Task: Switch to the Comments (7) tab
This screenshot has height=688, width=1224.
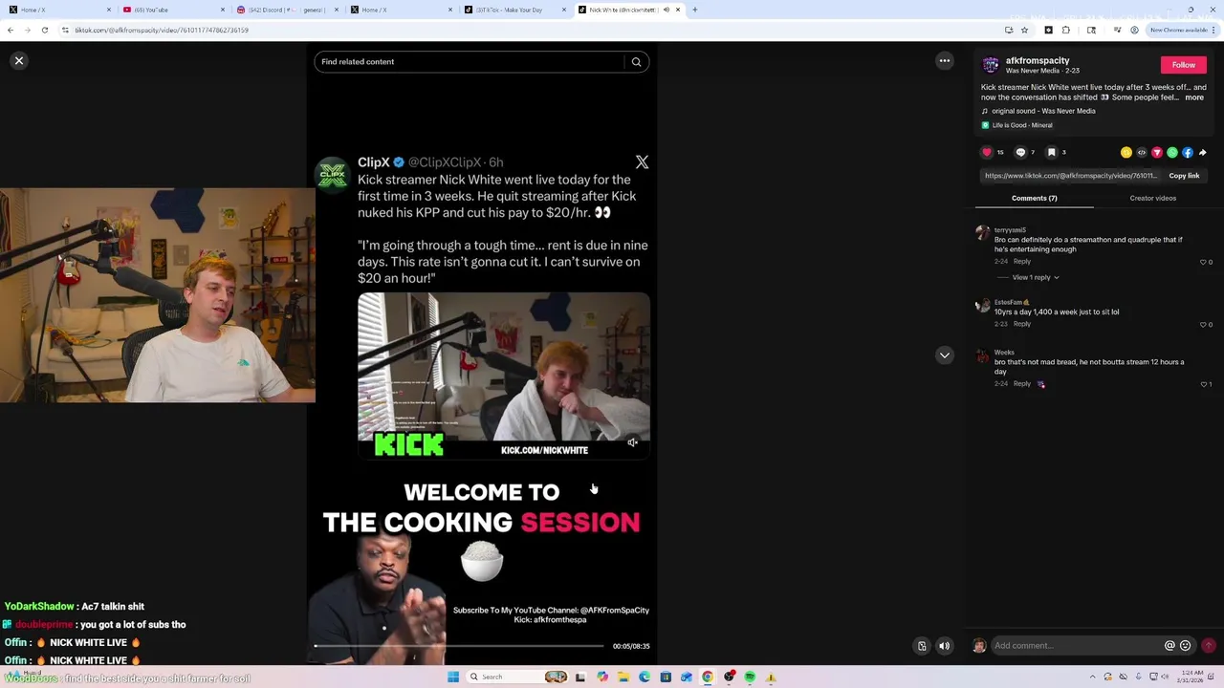Action: [1034, 198]
